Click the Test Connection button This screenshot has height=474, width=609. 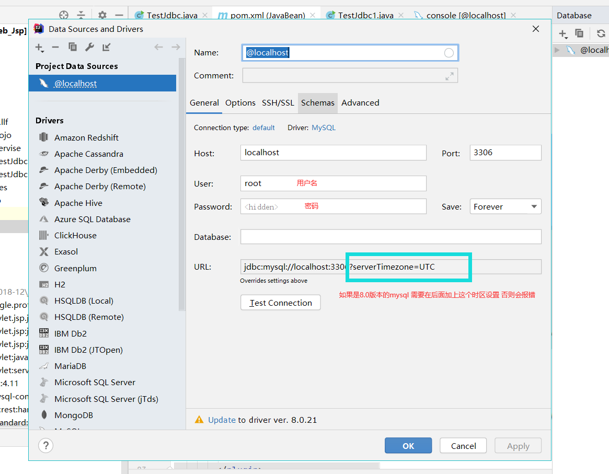click(280, 302)
